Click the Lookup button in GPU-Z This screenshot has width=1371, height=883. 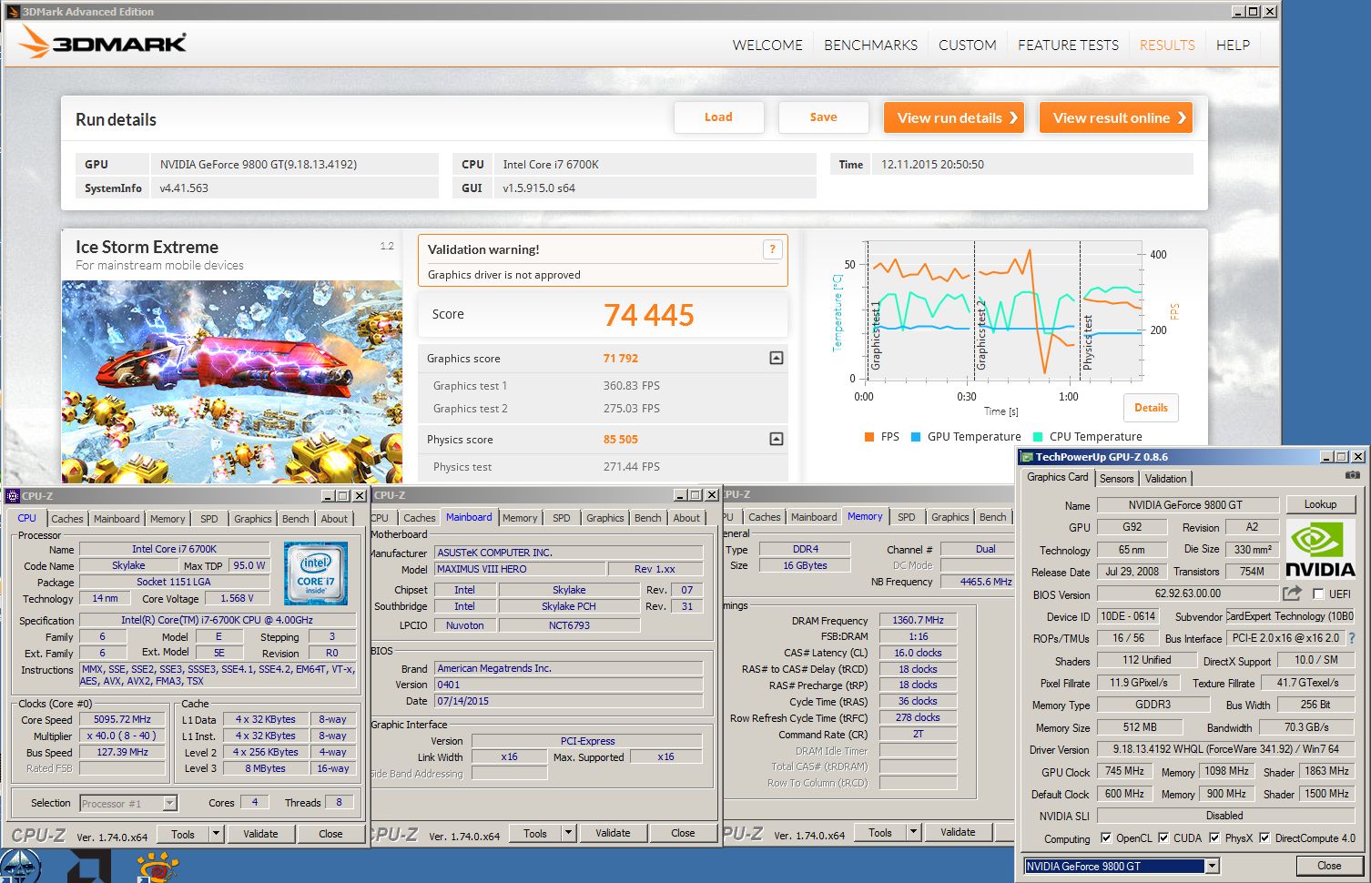(x=1320, y=504)
